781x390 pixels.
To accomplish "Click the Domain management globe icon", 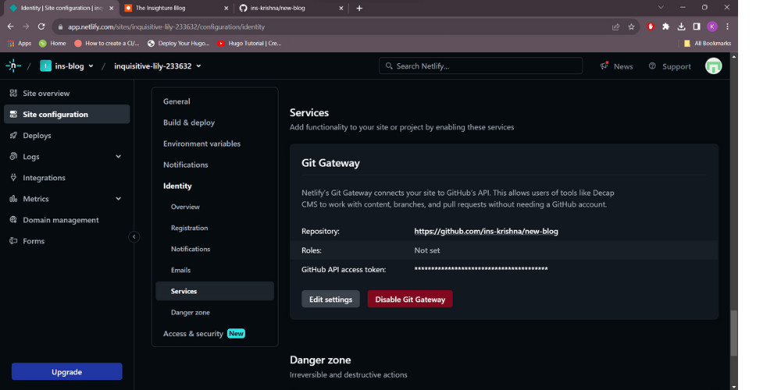I will coord(13,220).
